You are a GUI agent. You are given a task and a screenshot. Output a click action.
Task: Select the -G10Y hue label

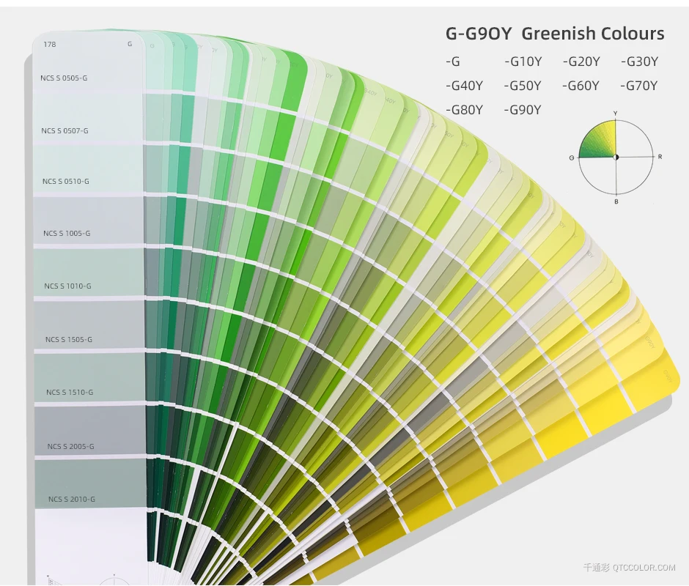tap(523, 62)
